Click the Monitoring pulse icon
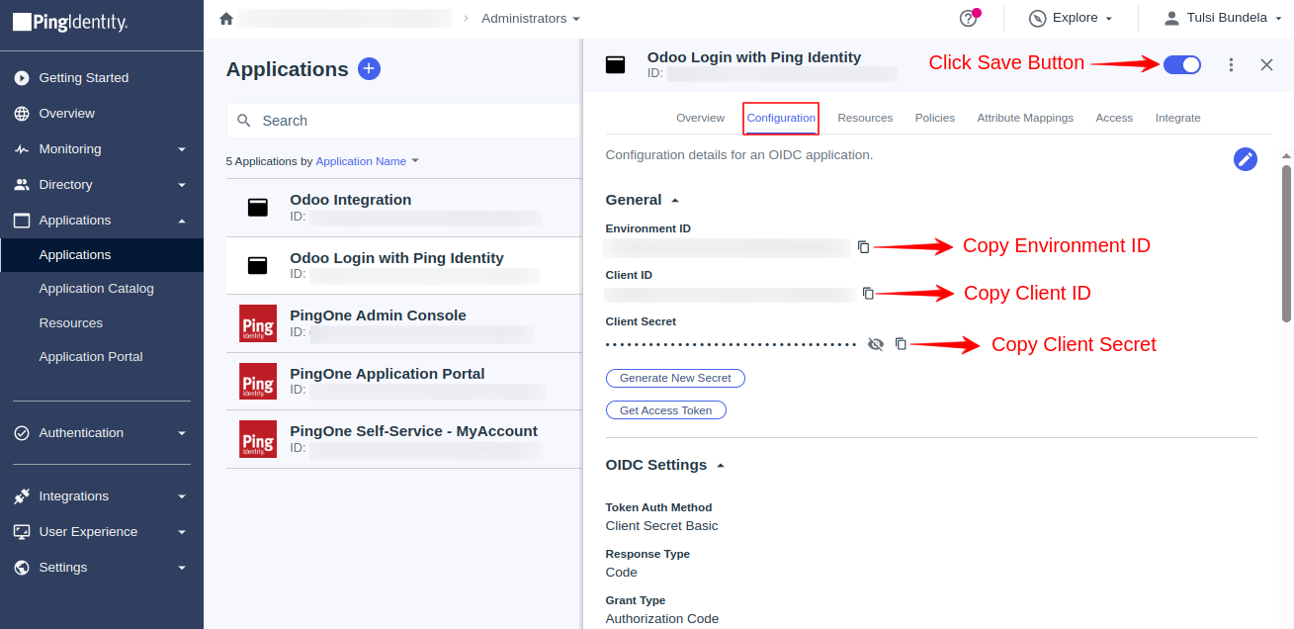1294x629 pixels. (x=22, y=149)
